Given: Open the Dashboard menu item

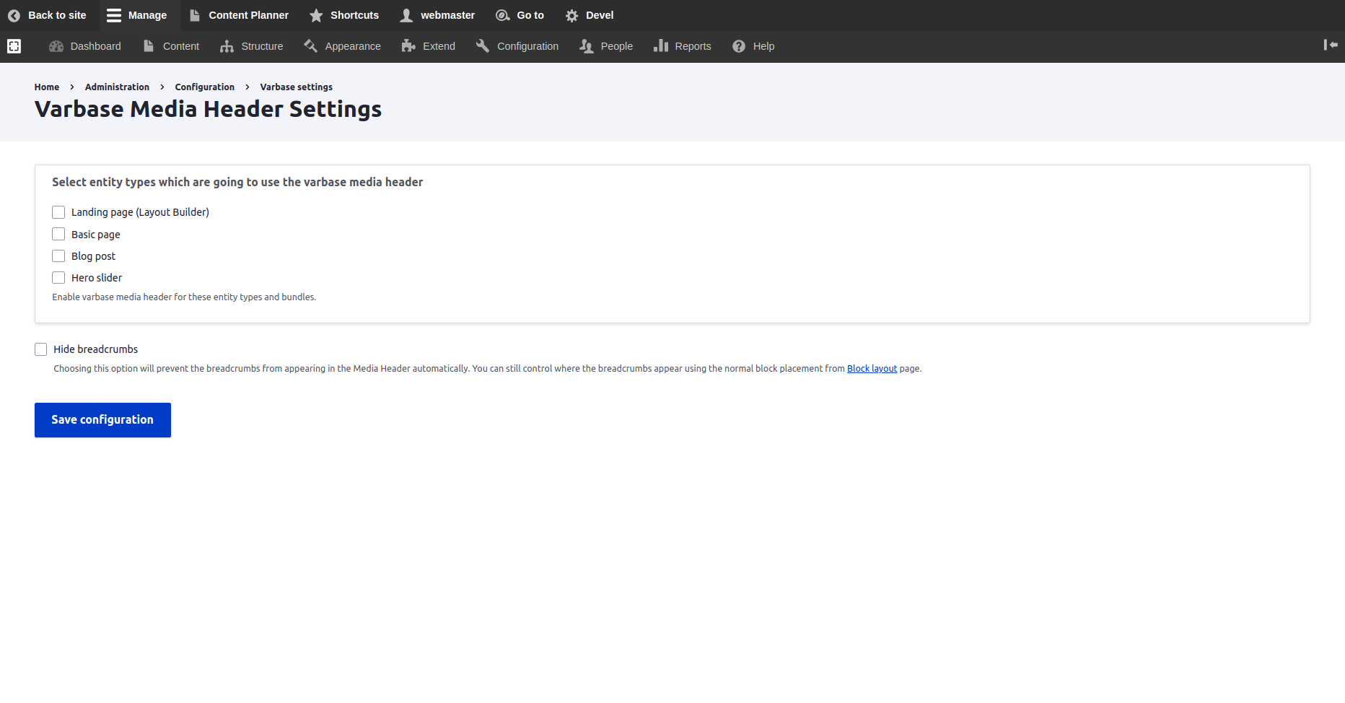Looking at the screenshot, I should point(85,46).
